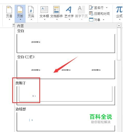This screenshot has height=132, width=123.
Task: Click the gallery scroll-up arrow
Action: point(119,26)
